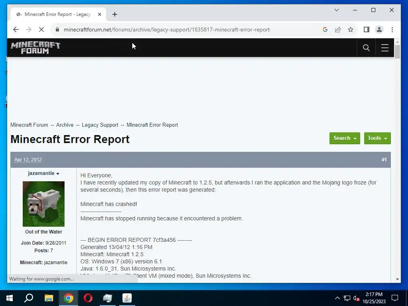408x306 pixels.
Task: Select the Minecraft Error Report browser tab
Action: [57, 14]
